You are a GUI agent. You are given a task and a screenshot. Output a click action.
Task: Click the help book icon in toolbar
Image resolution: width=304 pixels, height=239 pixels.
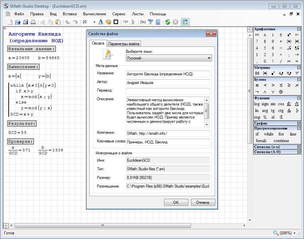[x=158, y=22]
